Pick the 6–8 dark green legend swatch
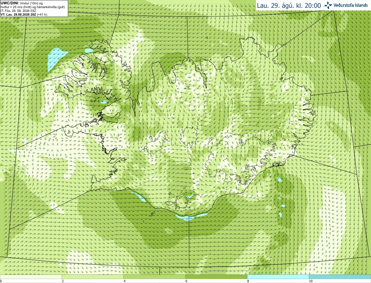Viewport: 371px width, 283px height. pos(216,277)
